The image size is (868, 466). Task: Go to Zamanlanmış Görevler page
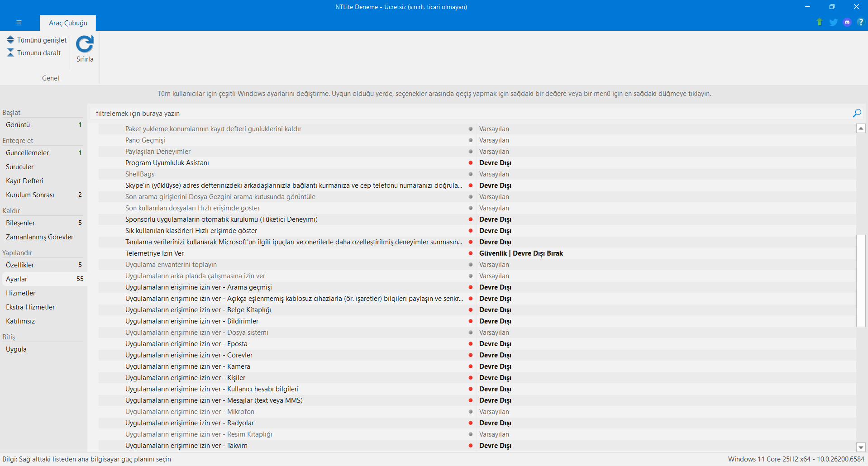coord(43,237)
